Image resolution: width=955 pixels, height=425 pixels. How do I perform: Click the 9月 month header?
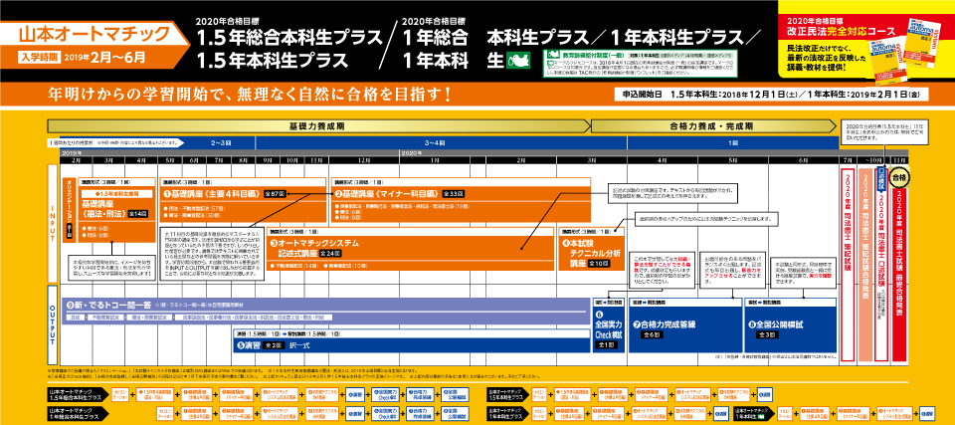(x=268, y=158)
